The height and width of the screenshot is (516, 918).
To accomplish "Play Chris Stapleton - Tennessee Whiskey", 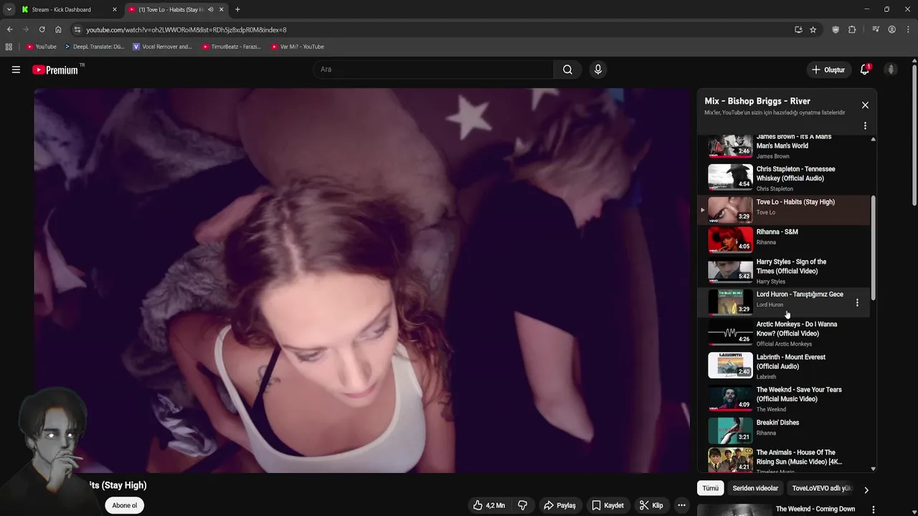I will click(785, 178).
